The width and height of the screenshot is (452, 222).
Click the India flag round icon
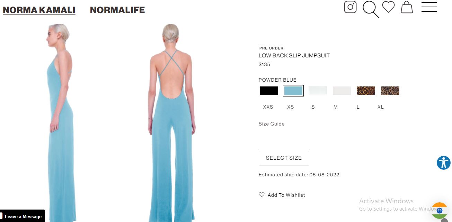point(440,210)
